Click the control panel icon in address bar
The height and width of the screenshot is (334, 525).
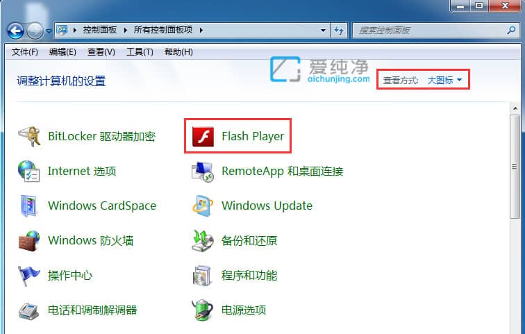pos(62,30)
